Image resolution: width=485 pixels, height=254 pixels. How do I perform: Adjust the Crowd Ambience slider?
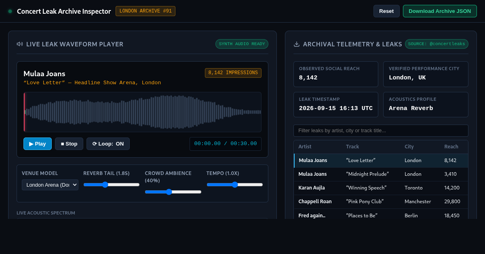[x=173, y=192]
